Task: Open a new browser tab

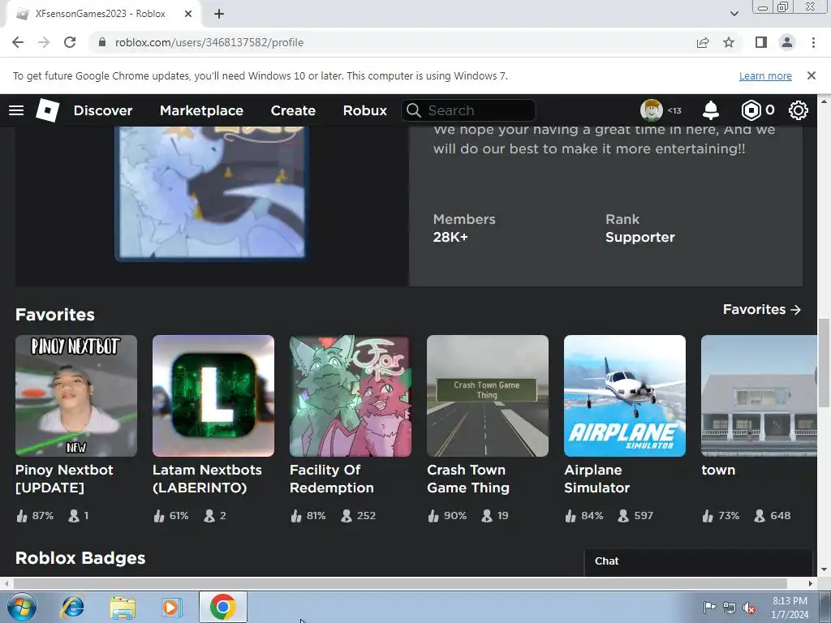Action: [219, 14]
